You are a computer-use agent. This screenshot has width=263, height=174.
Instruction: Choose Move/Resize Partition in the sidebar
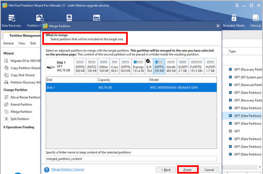pos(22,97)
